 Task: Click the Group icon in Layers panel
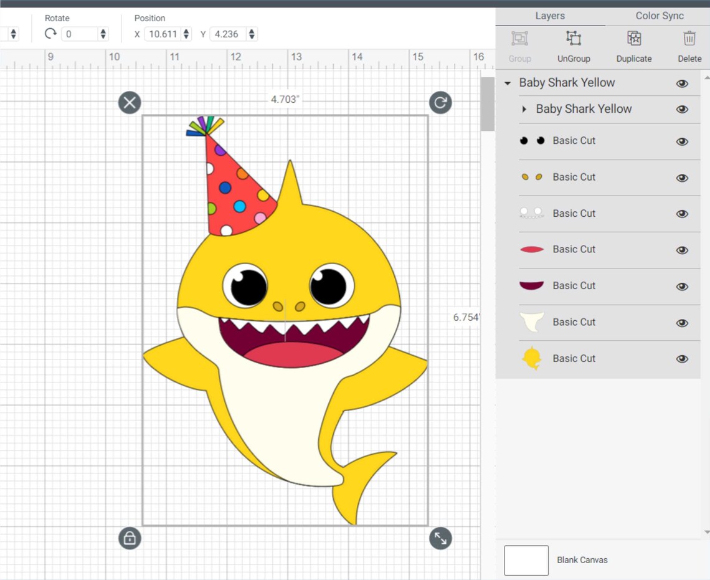(x=519, y=39)
